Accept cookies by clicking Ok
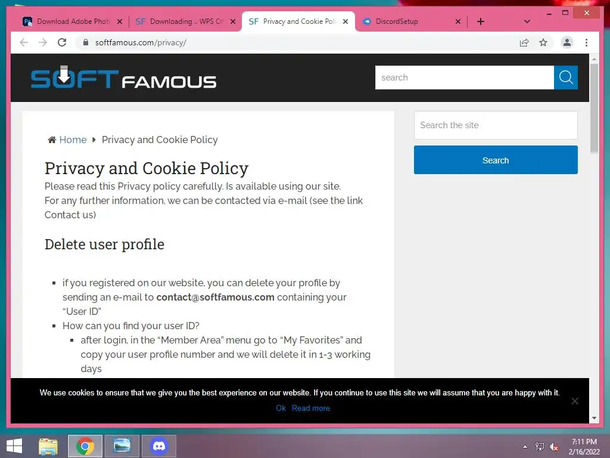The height and width of the screenshot is (458, 610). [281, 408]
